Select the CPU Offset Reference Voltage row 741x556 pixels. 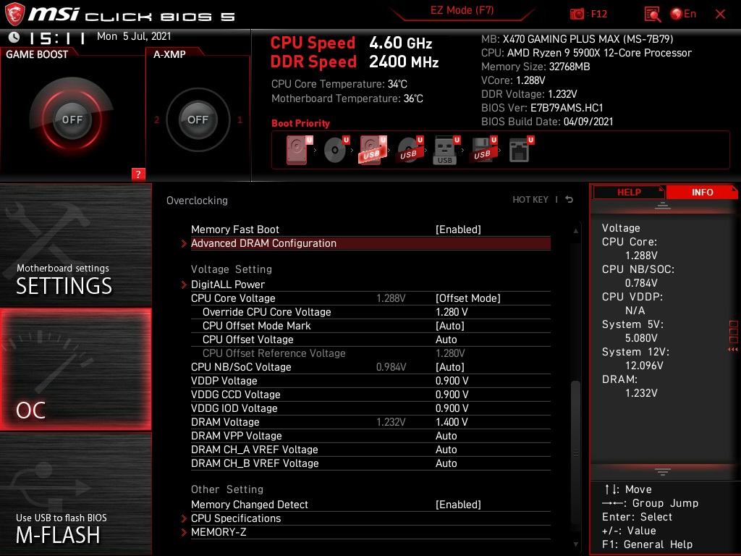pos(370,353)
